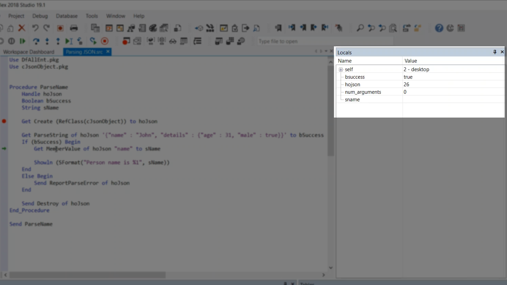The width and height of the screenshot is (507, 285).
Task: Switch to the Workspace Dashboard tab
Action: [x=29, y=52]
